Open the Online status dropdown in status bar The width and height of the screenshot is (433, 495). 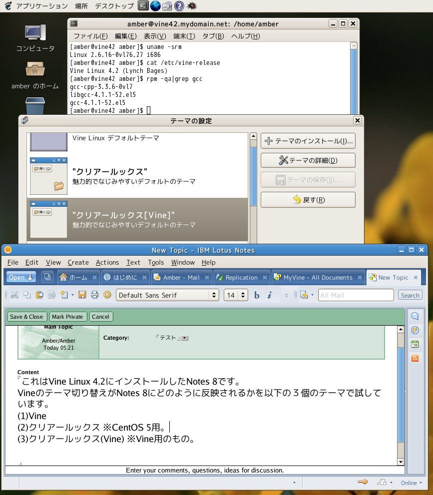tap(411, 483)
